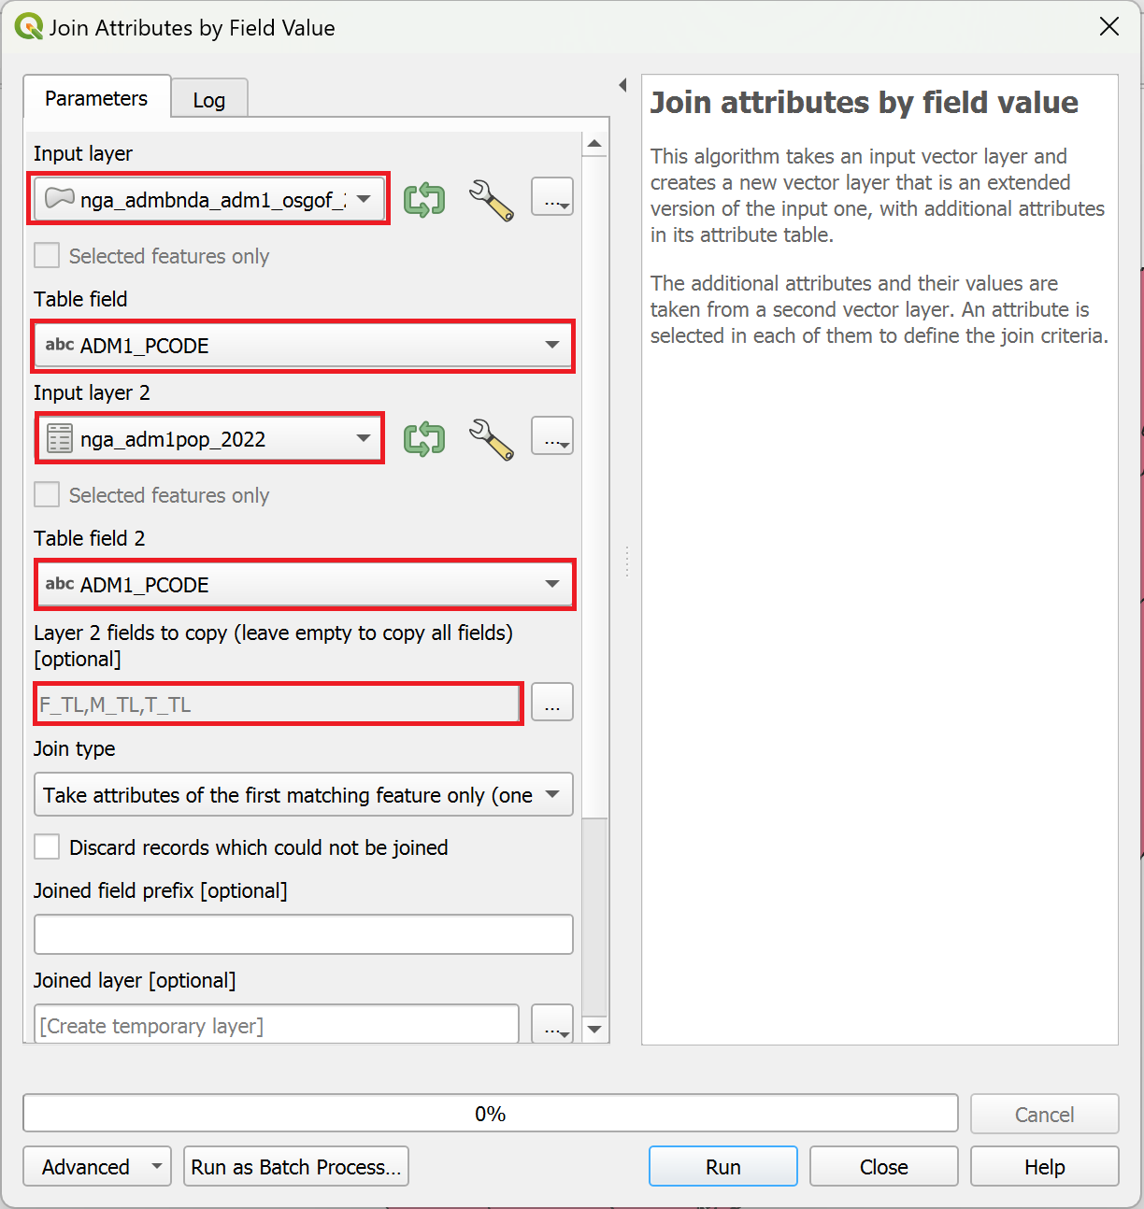
Task: Collapse the help panel with arrow
Action: (622, 85)
